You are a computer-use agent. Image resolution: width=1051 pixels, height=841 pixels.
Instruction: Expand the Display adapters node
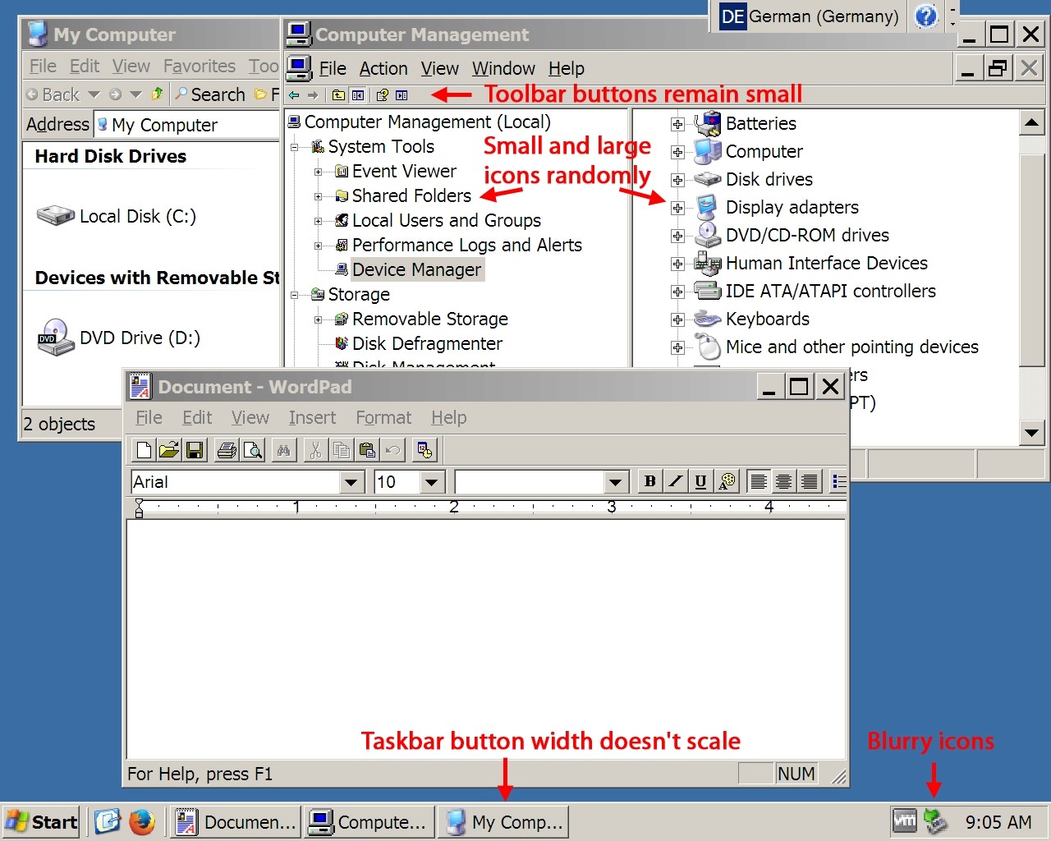click(677, 208)
